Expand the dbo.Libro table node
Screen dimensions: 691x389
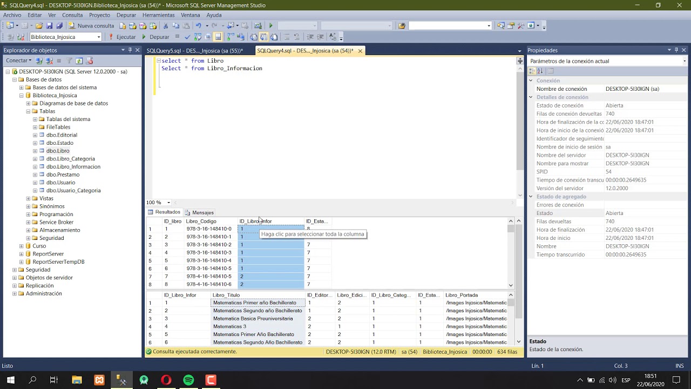(x=35, y=151)
